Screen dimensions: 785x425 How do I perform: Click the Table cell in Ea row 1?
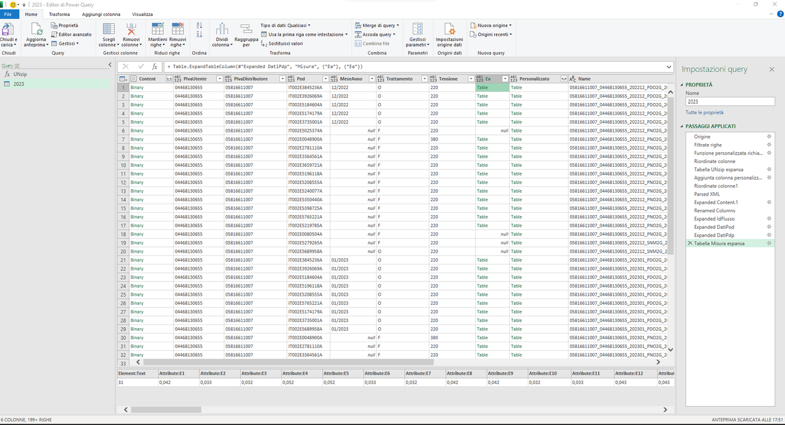(x=492, y=88)
